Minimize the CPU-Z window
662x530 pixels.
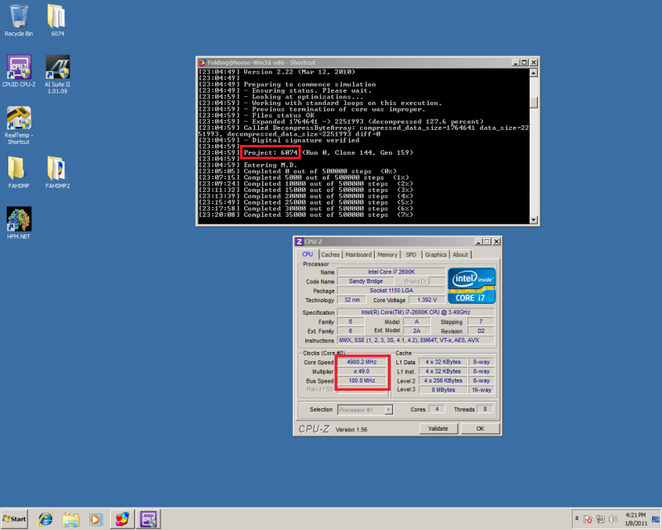[x=478, y=241]
